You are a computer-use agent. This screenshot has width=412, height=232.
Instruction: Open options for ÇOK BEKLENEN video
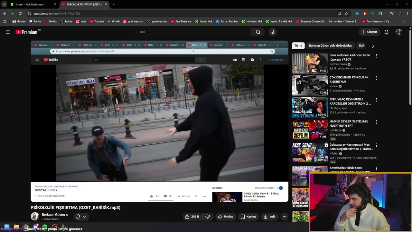(x=376, y=78)
